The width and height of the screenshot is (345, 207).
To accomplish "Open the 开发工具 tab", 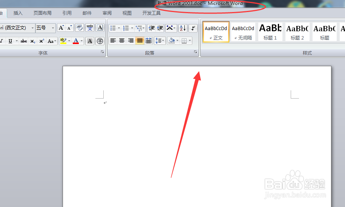I will (x=151, y=13).
